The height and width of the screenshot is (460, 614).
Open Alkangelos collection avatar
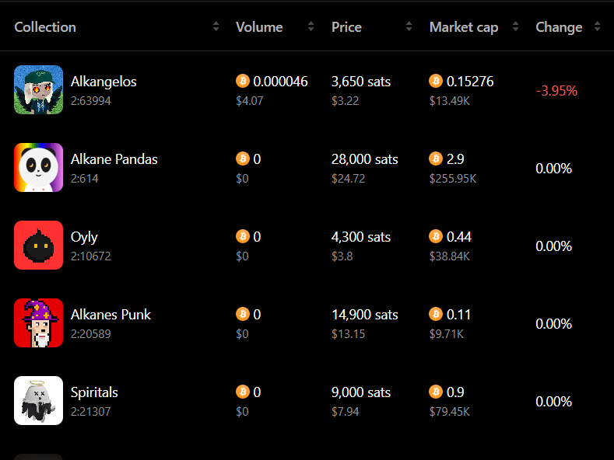click(38, 89)
